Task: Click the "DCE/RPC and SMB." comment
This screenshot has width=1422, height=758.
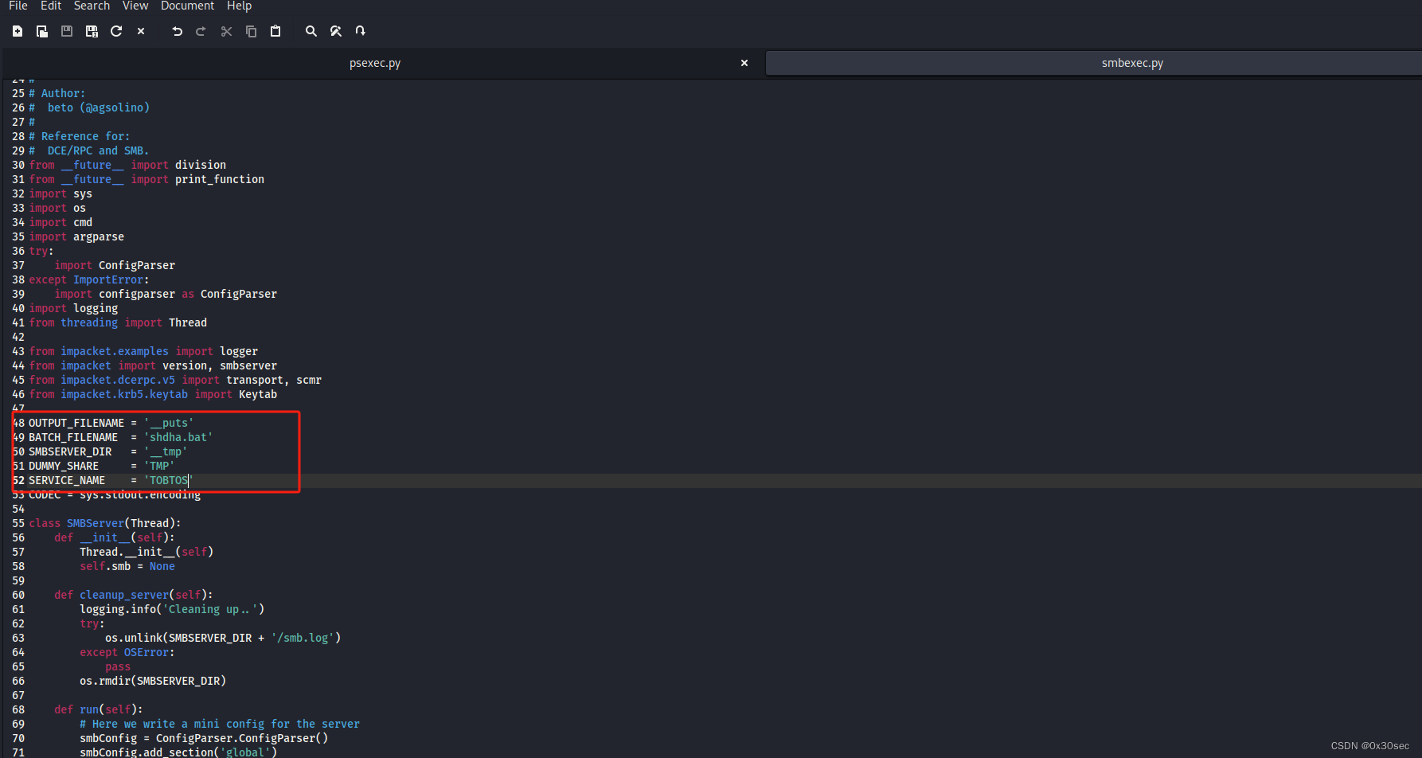Action: click(x=98, y=150)
